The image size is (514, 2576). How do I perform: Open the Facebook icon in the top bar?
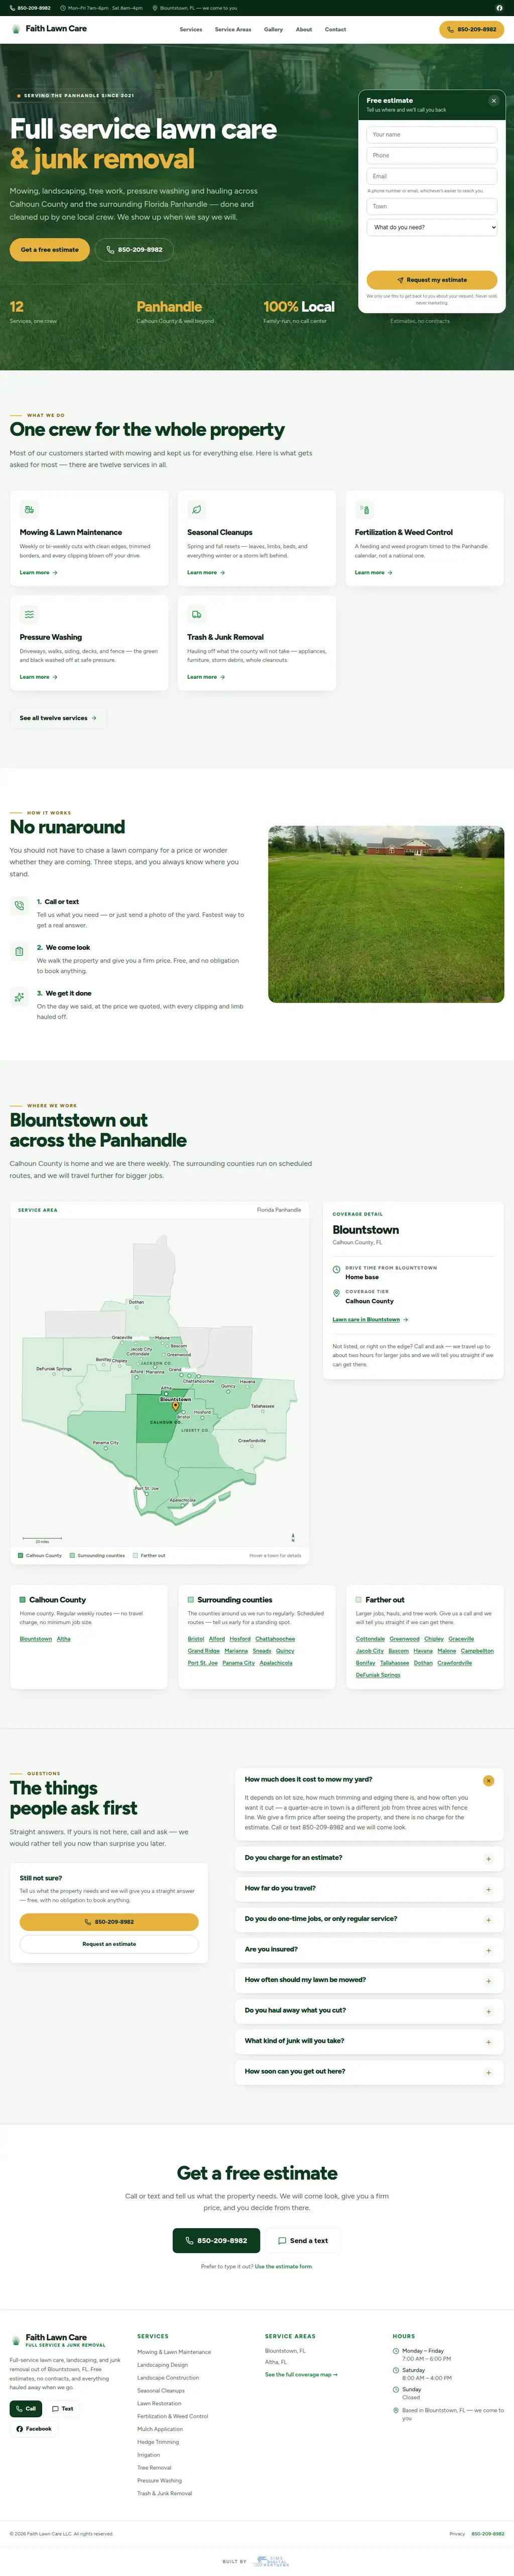[x=500, y=8]
